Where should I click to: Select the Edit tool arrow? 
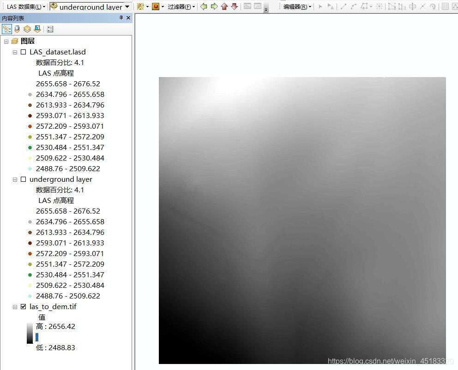[320, 6]
